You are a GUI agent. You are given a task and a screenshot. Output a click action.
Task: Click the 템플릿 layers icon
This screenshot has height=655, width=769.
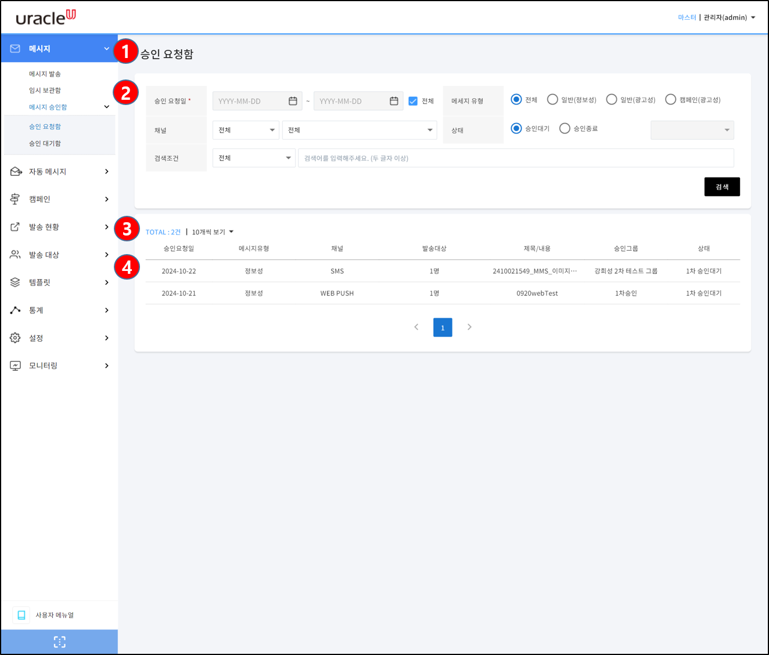point(15,283)
